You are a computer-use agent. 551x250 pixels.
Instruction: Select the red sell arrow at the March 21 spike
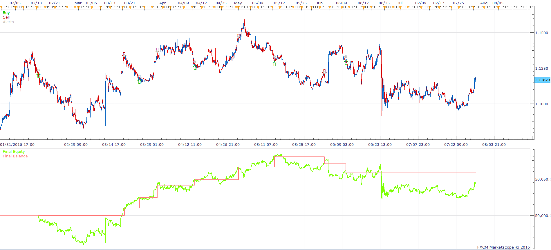pyautogui.click(x=124, y=54)
